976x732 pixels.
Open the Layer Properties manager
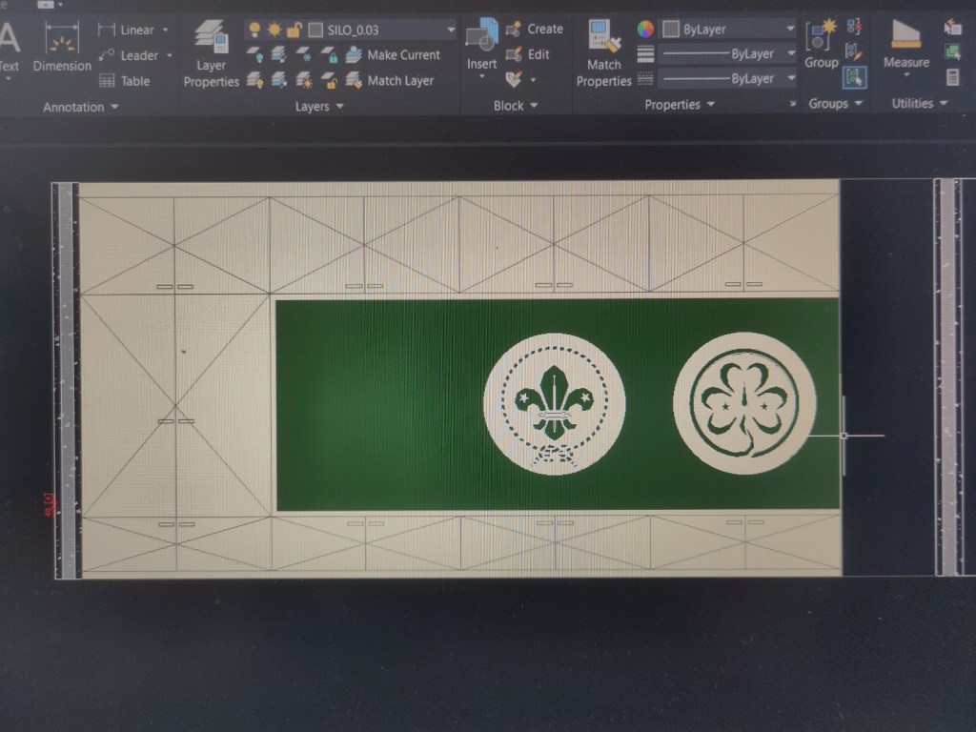(x=211, y=51)
